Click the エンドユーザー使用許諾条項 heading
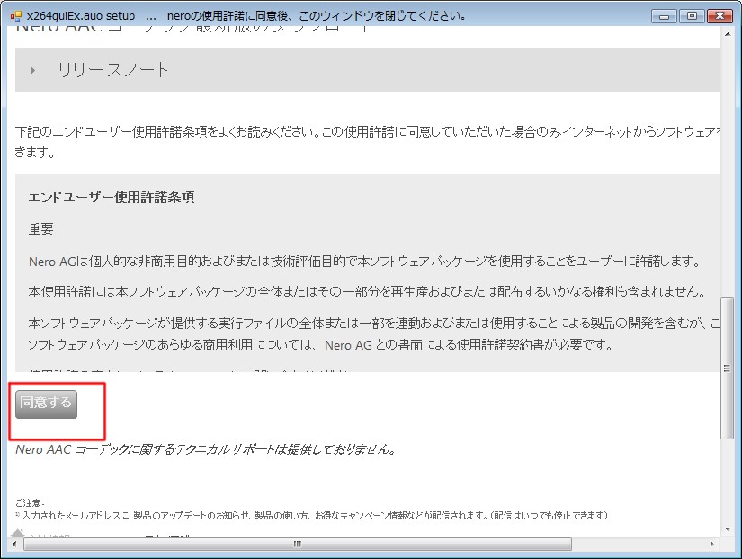The height and width of the screenshot is (559, 742). [x=112, y=197]
